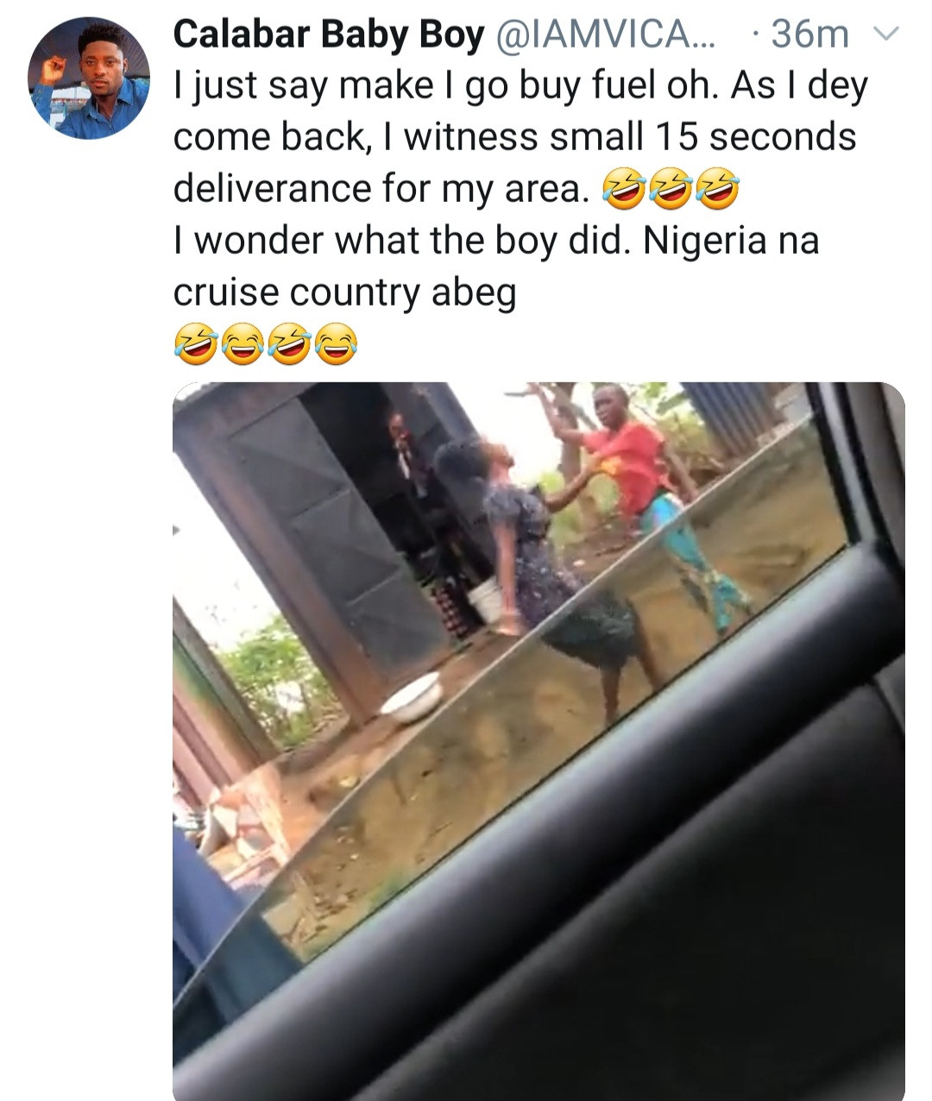This screenshot has height=1101, width=932.
Task: Click the text 'Nigeria na cruise country abeg'
Action: [x=496, y=267]
